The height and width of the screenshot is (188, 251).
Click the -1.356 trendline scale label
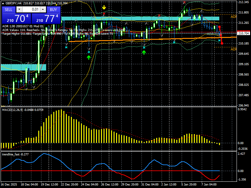(242, 179)
